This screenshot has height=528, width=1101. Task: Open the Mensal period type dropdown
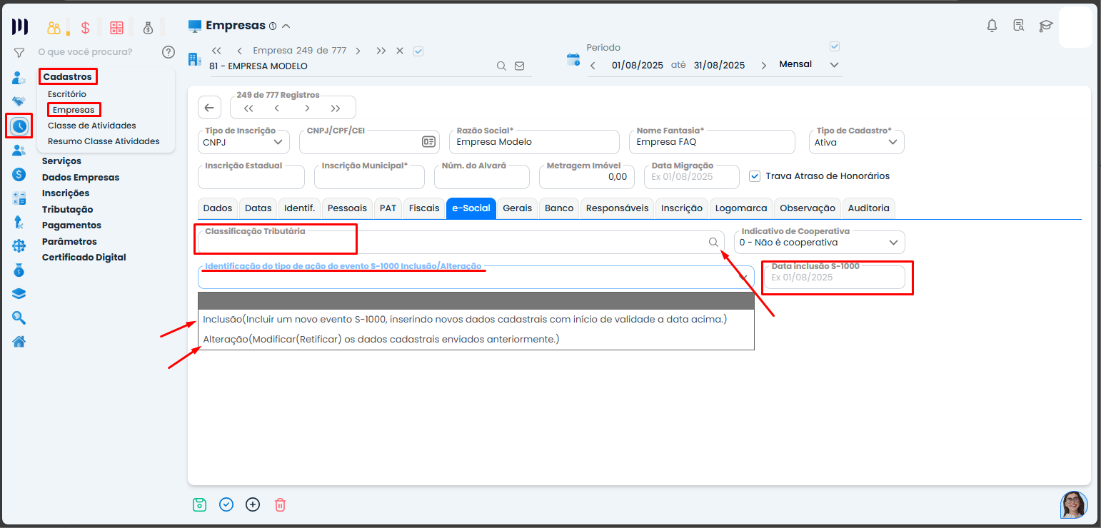(808, 65)
